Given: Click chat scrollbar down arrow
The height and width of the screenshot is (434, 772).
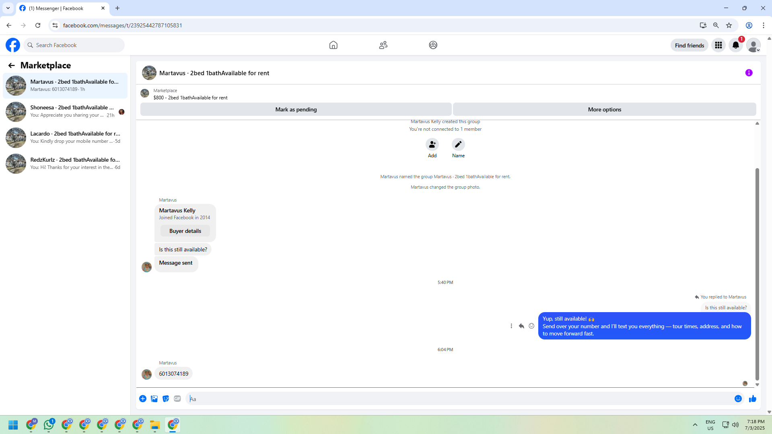Looking at the screenshot, I should click(x=757, y=385).
